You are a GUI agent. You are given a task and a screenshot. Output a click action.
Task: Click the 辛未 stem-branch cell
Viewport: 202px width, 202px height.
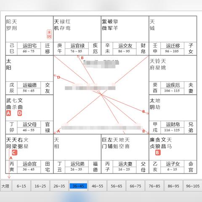click(107, 48)
